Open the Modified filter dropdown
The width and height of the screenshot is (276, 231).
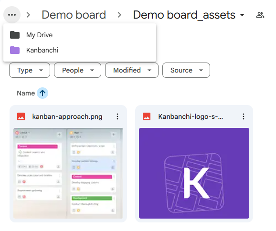pos(132,70)
